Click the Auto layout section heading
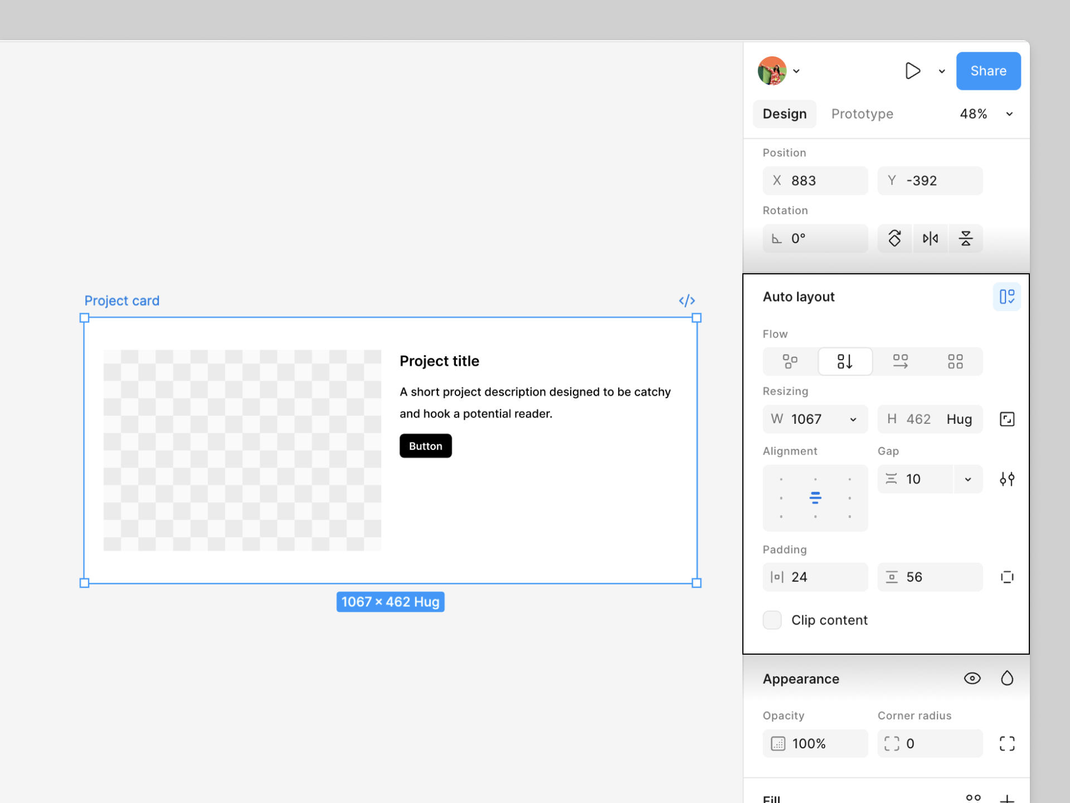The image size is (1070, 803). [799, 297]
